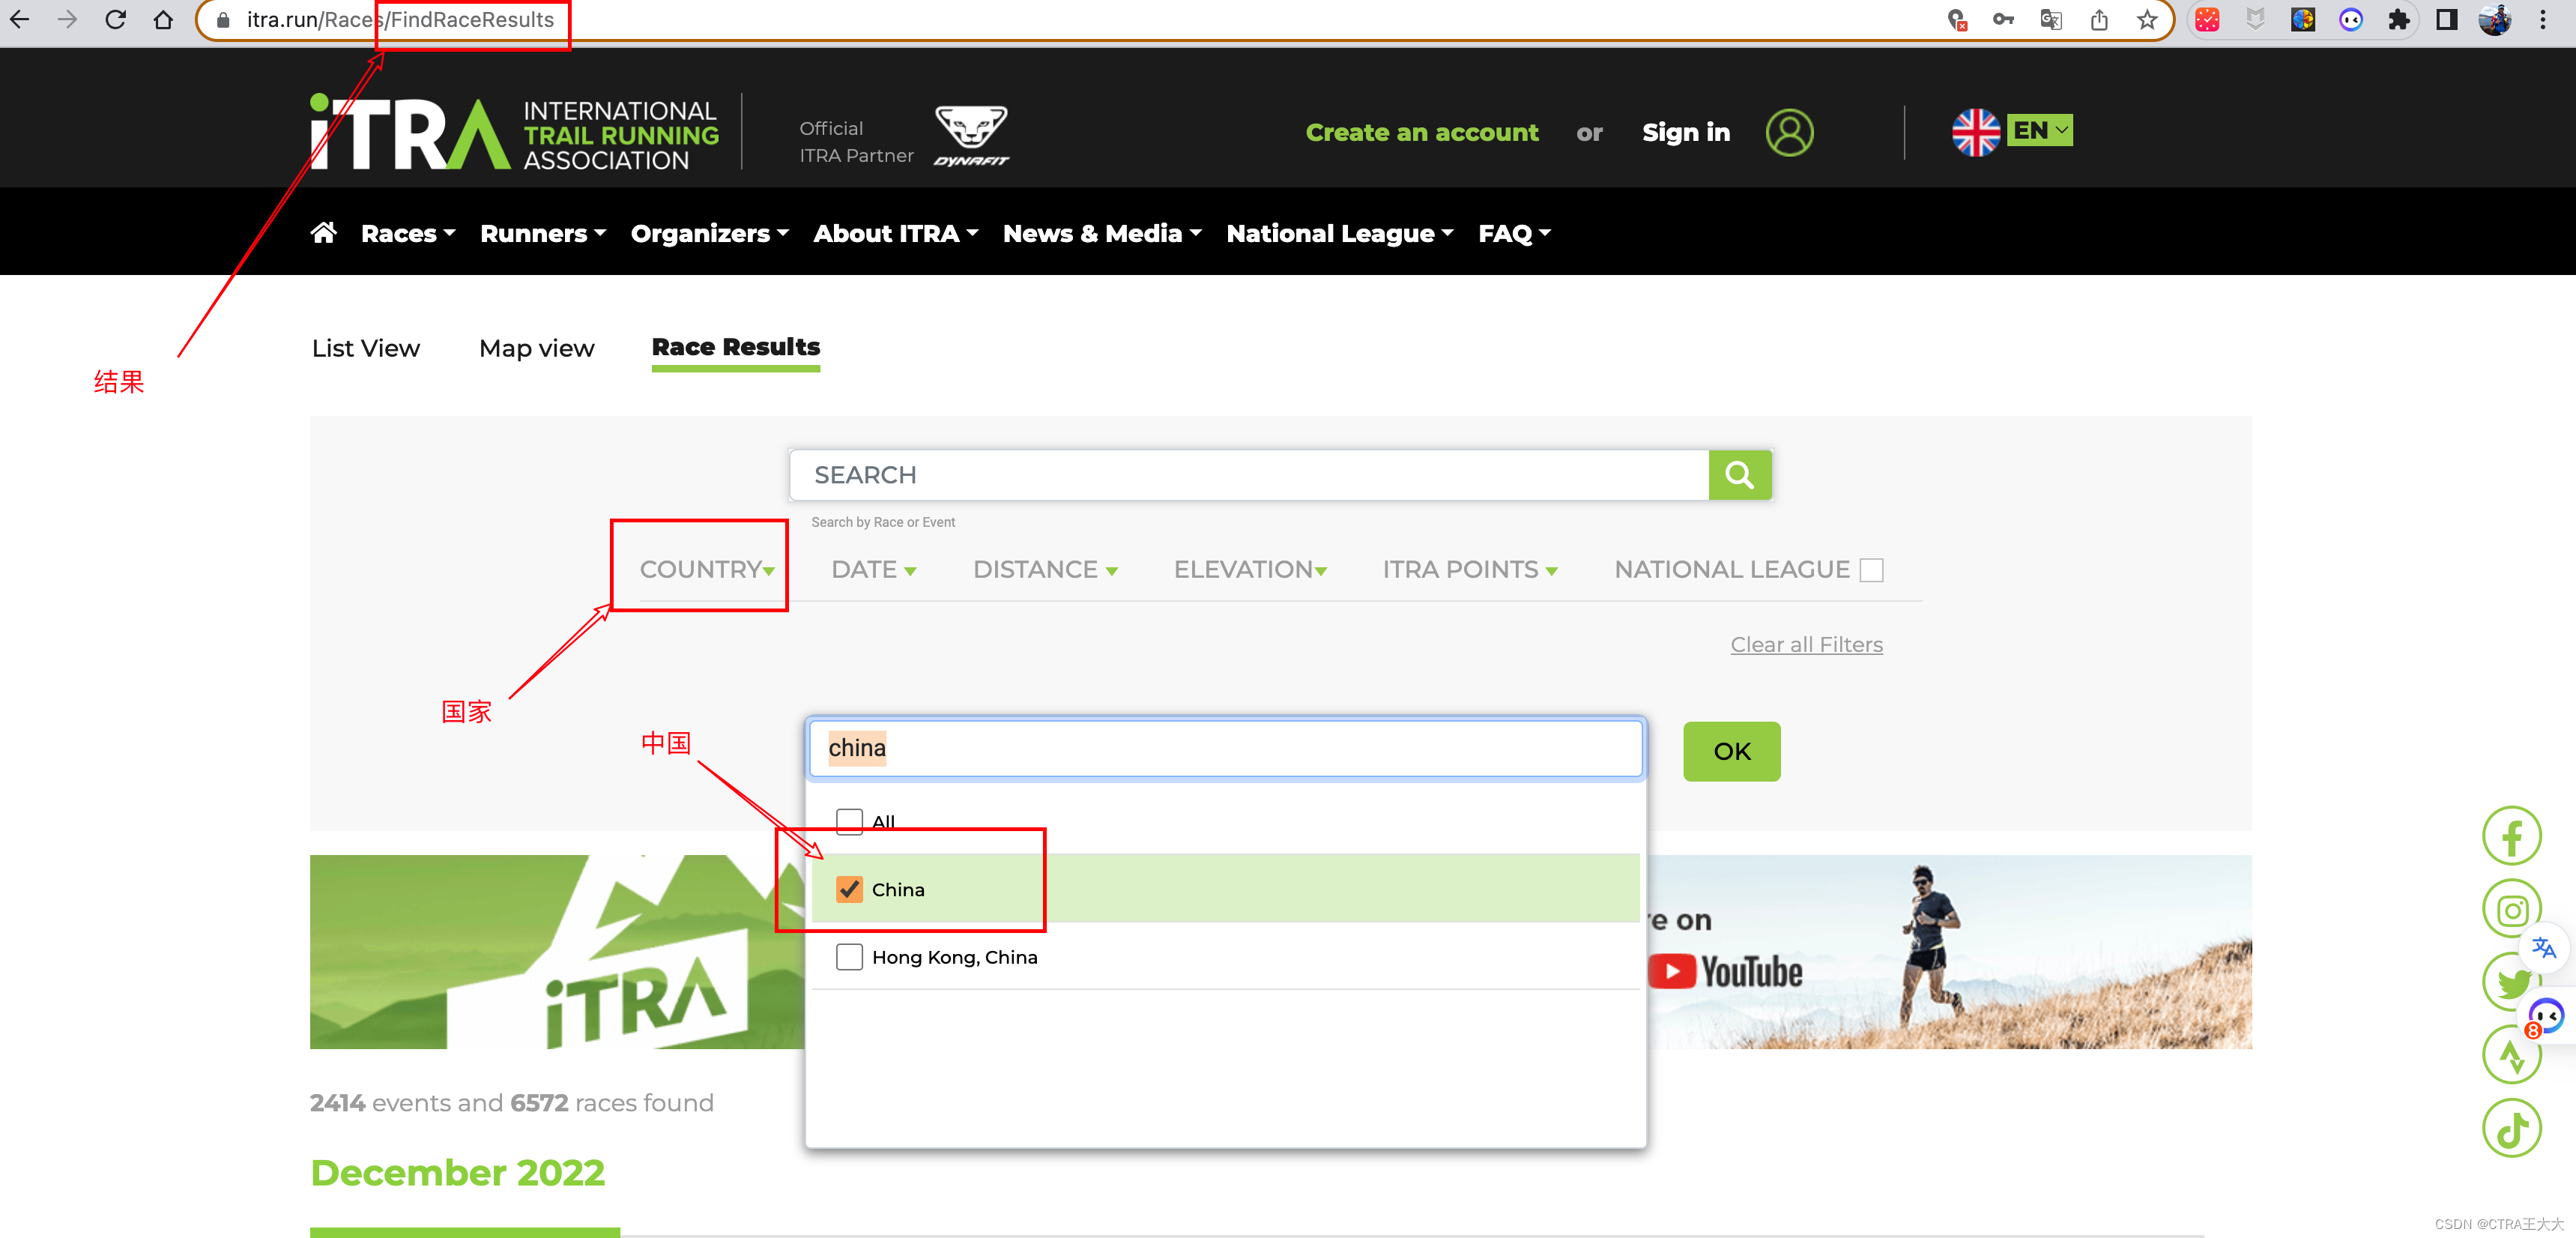Click the UK flag language icon
2576x1238 pixels.
pyautogui.click(x=1975, y=132)
